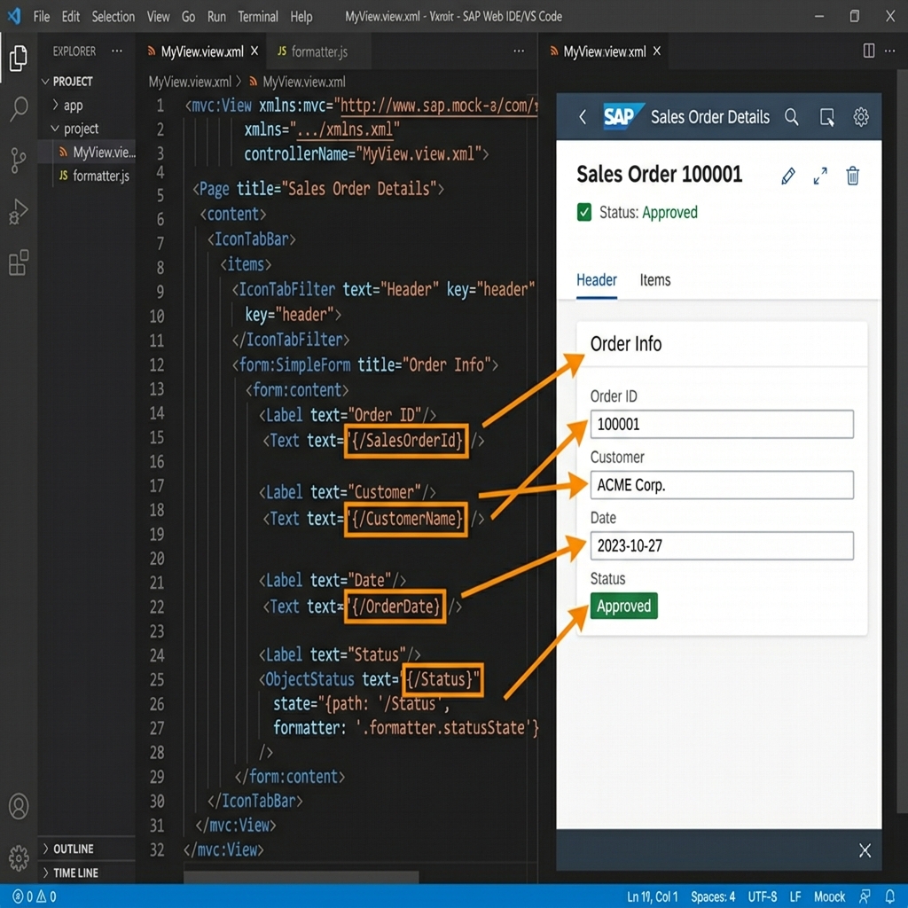Expand Sales Order to full screen
Image resolution: width=908 pixels, height=908 pixels.
(x=820, y=176)
